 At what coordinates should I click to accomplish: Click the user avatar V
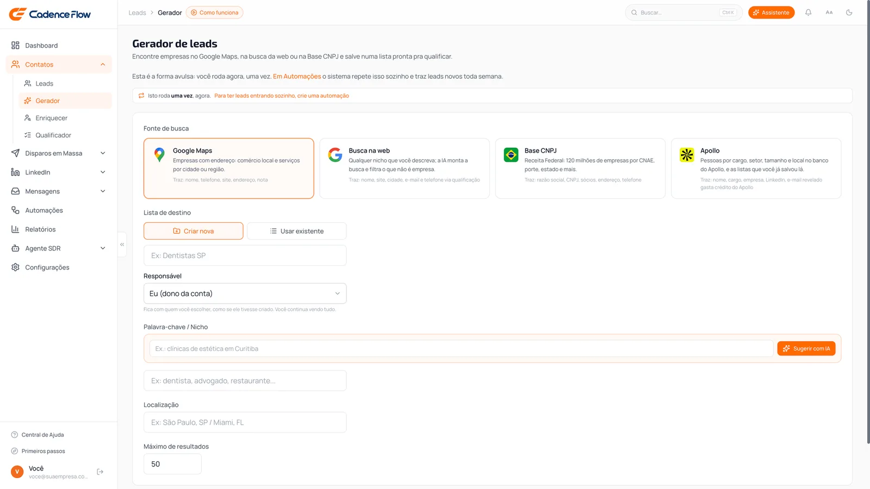click(17, 472)
